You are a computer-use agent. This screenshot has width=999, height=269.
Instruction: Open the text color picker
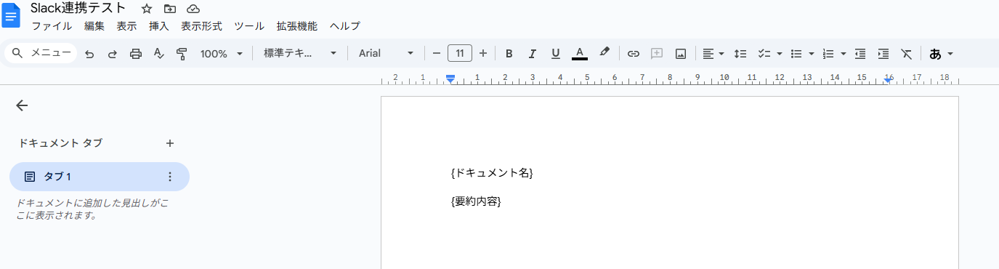pos(580,53)
